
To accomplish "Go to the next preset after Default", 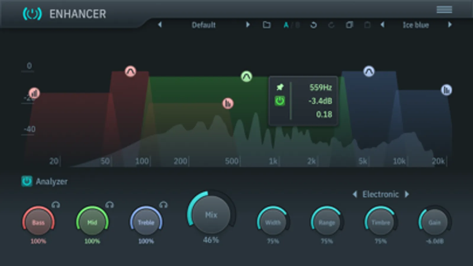I will click(x=248, y=25).
